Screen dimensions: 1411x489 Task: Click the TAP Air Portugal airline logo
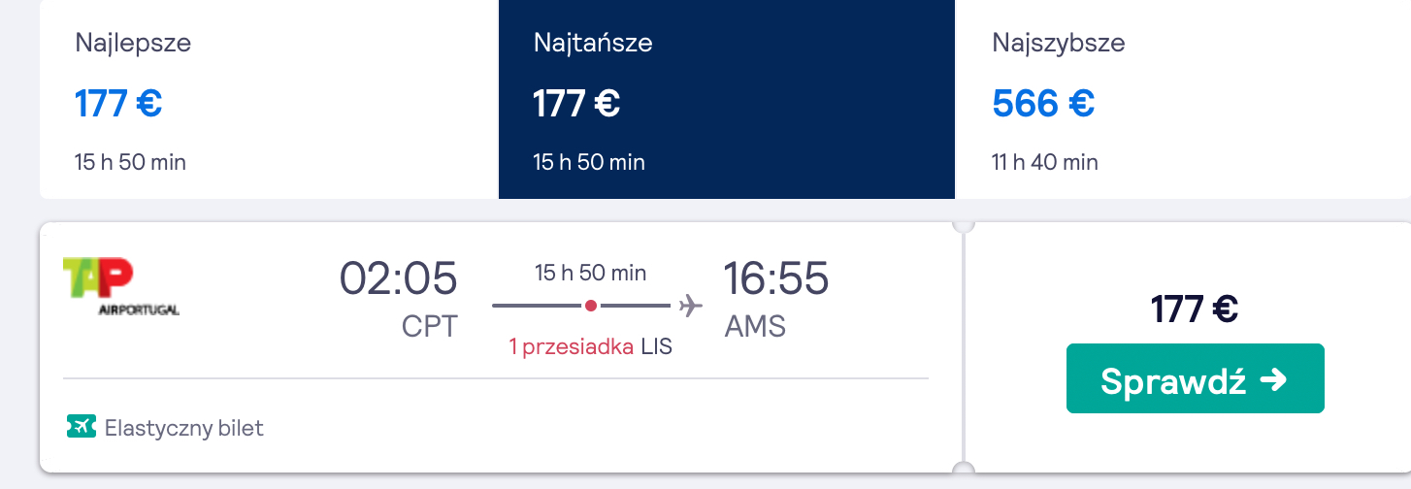[x=121, y=286]
